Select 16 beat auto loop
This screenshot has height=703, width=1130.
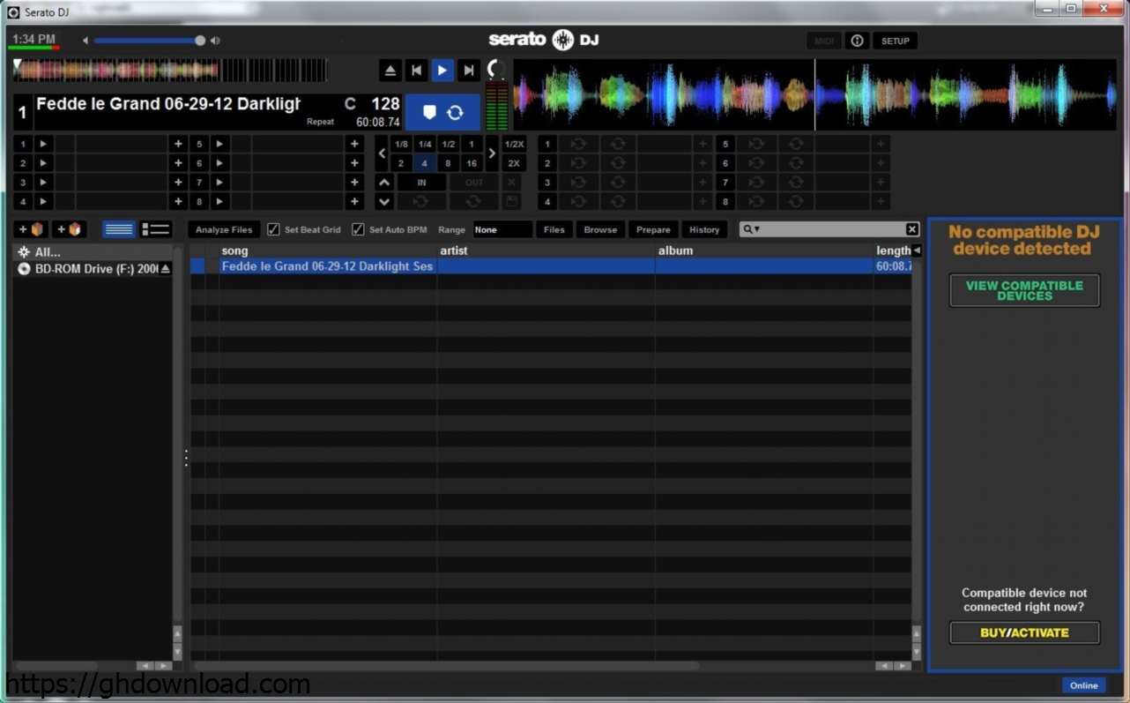(472, 163)
